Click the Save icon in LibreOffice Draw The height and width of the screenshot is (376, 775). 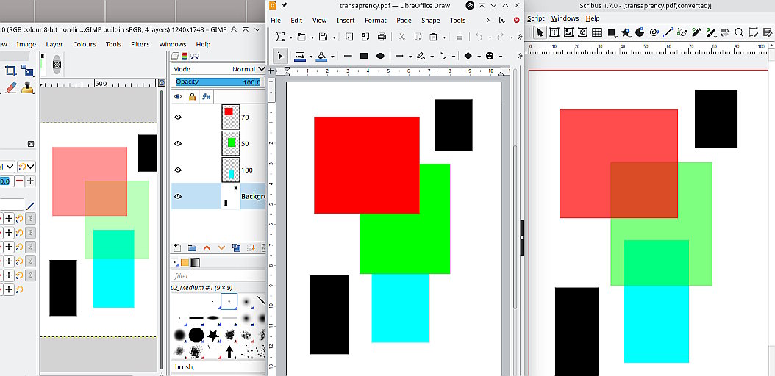click(x=323, y=37)
